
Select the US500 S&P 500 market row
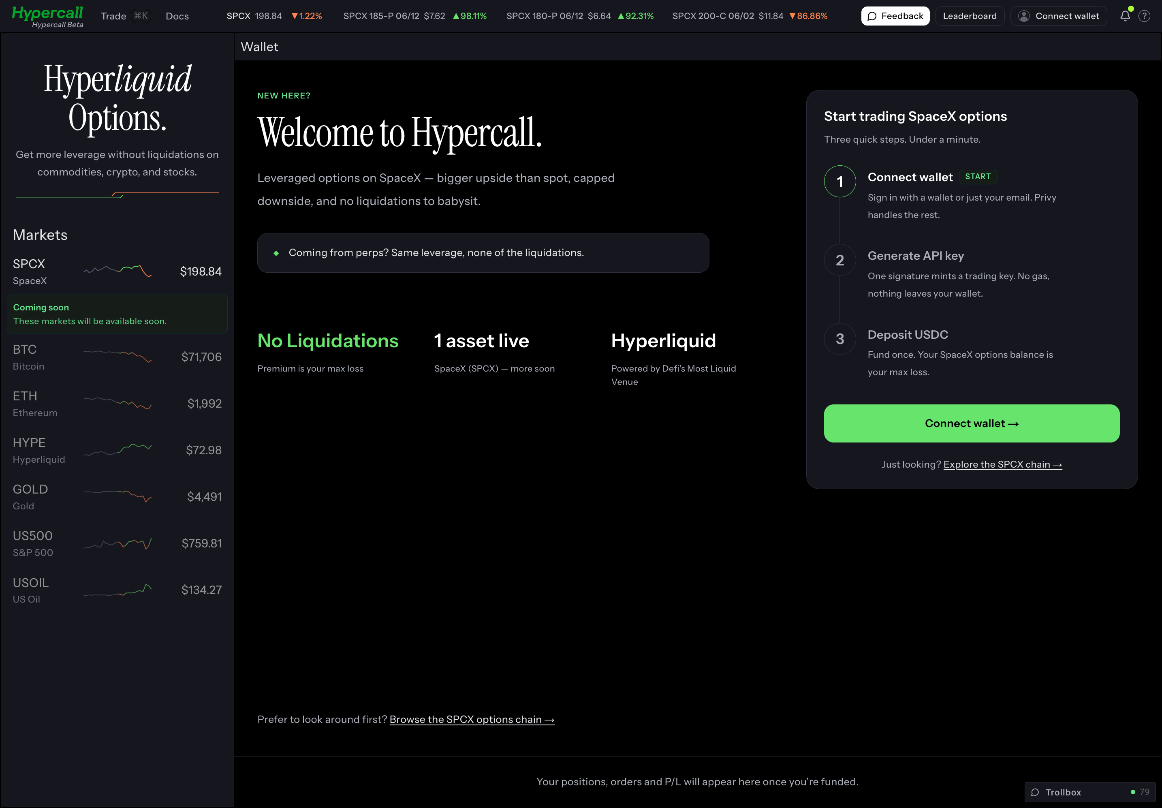click(x=117, y=543)
